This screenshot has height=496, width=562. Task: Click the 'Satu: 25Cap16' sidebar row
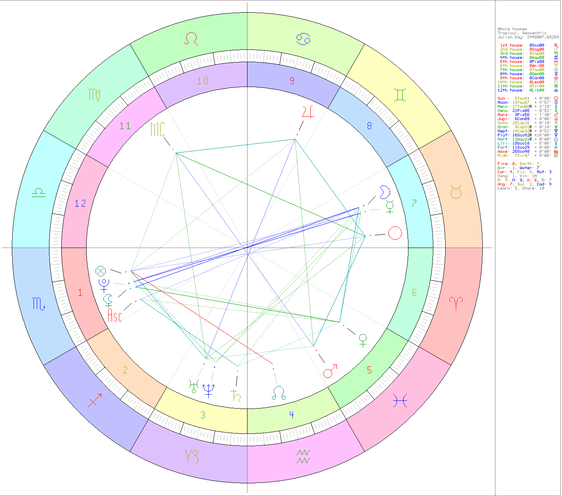point(528,123)
